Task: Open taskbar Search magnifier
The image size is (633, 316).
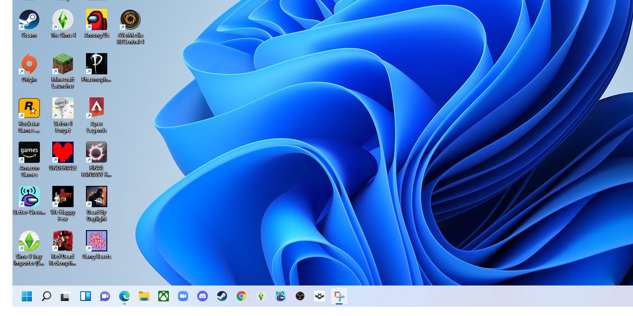Action: tap(47, 296)
